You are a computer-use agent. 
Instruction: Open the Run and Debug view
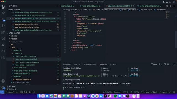pyautogui.click(x=3, y=26)
